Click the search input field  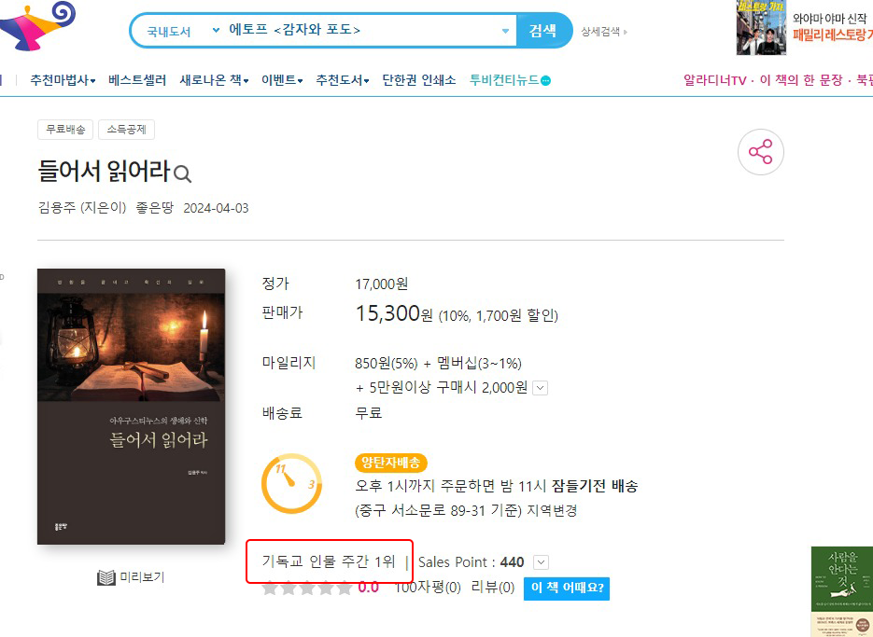(362, 30)
